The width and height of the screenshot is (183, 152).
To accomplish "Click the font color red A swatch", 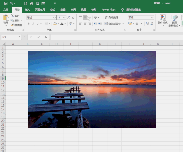I will coord(62,24).
